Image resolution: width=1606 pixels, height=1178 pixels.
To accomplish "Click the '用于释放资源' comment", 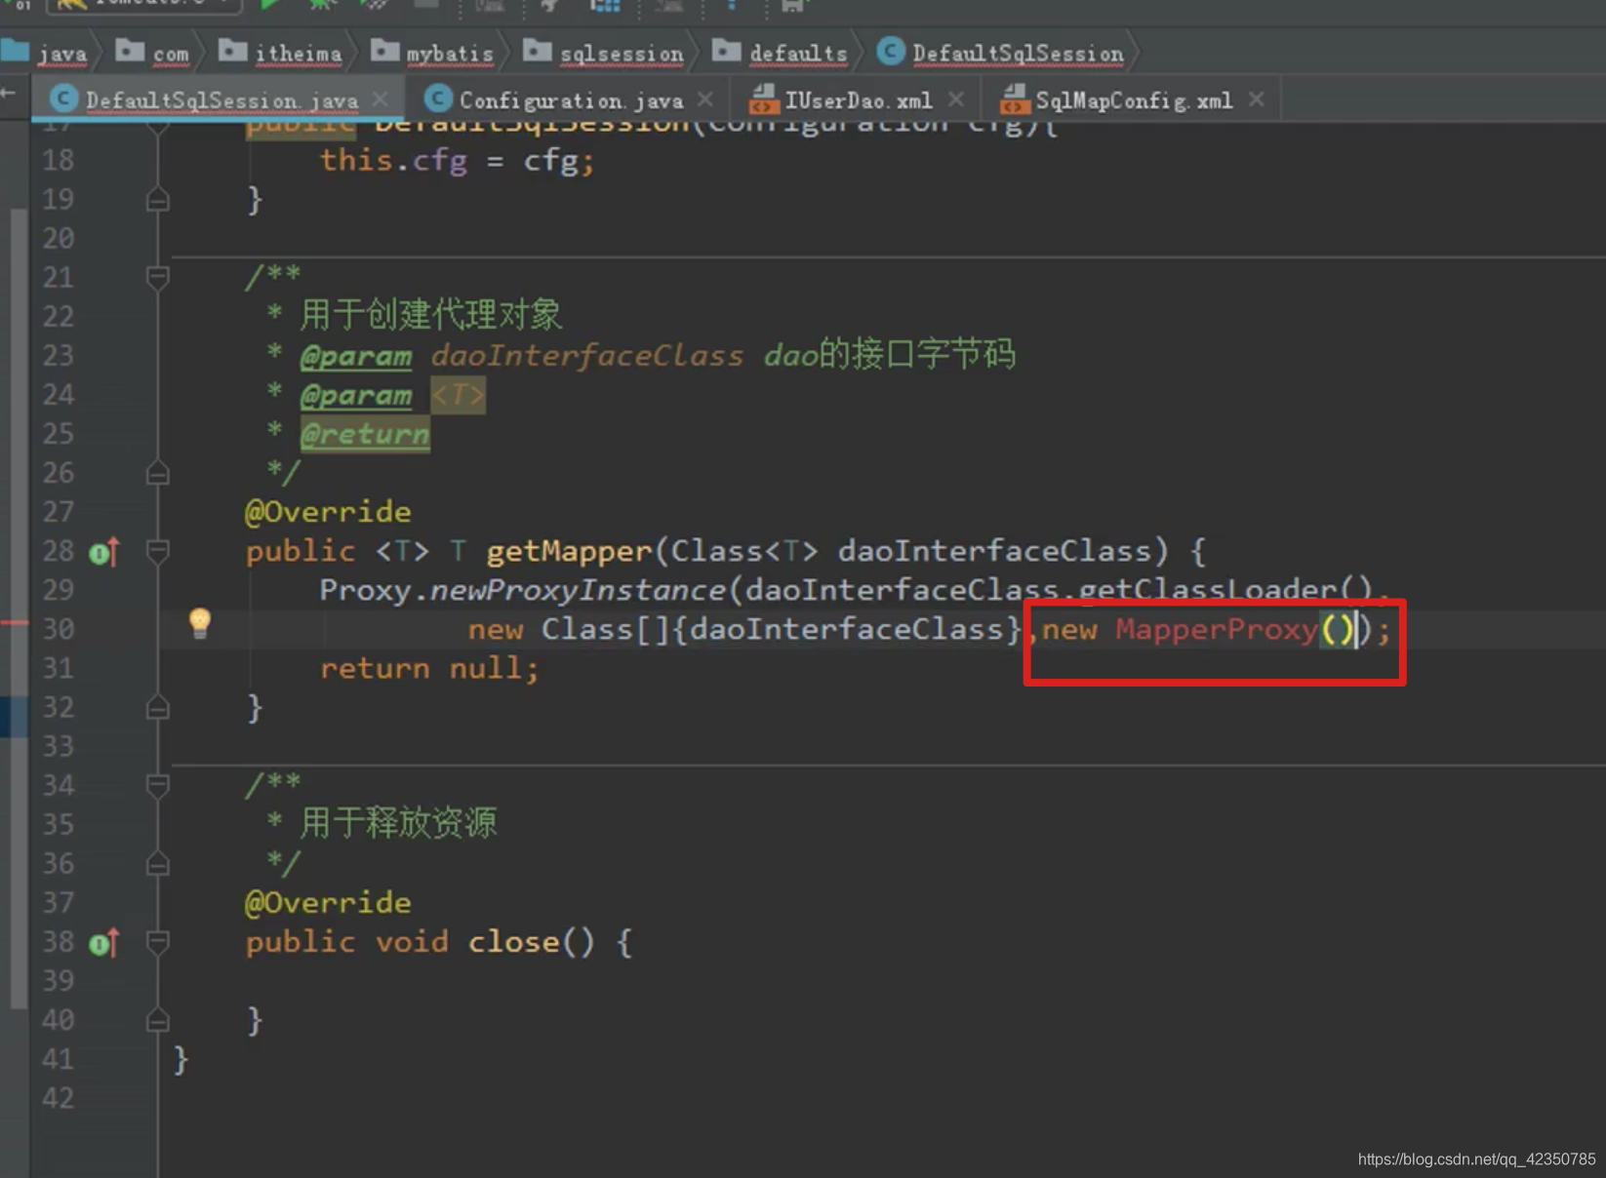I will tap(398, 823).
